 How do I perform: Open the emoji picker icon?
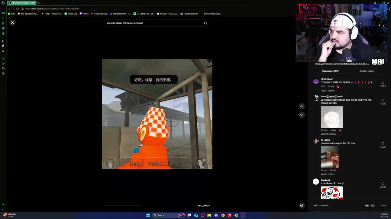(373, 206)
